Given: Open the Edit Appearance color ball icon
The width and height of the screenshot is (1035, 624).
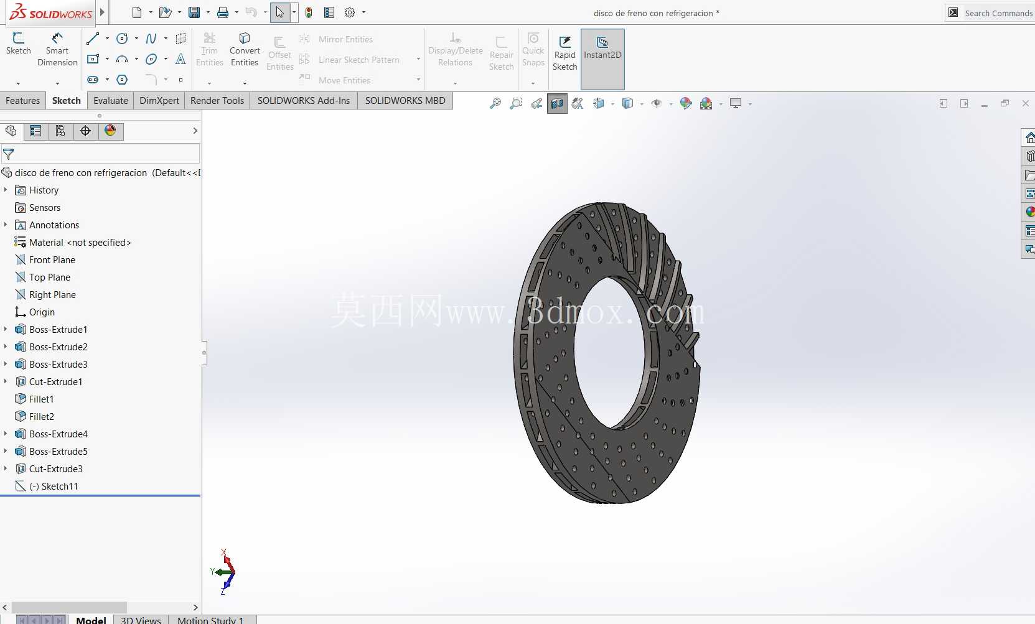Looking at the screenshot, I should pyautogui.click(x=686, y=103).
